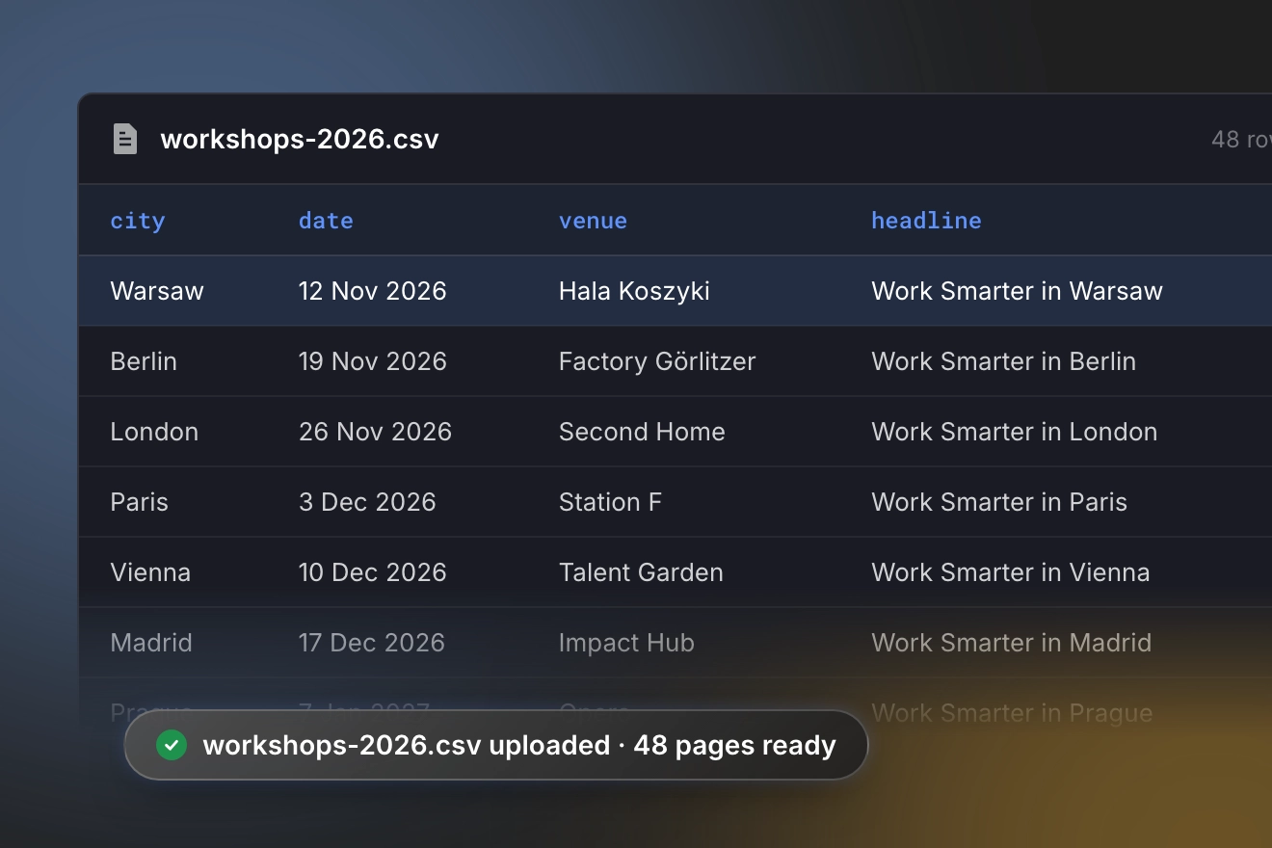
Task: Select the Paris city cell
Action: coord(139,502)
